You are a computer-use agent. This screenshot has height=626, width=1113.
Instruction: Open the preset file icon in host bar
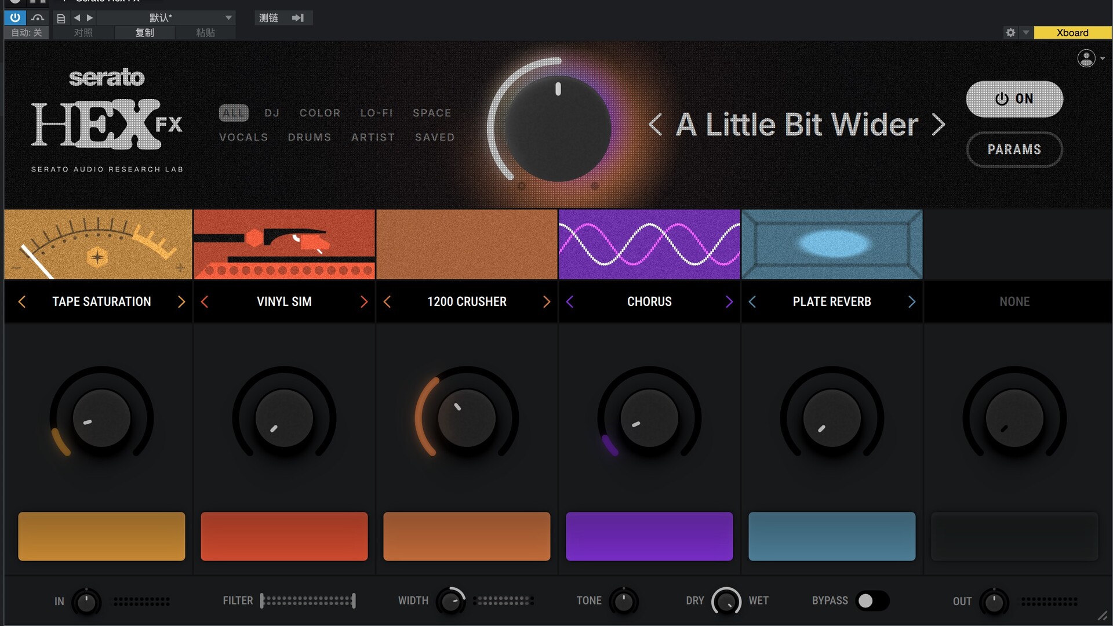click(x=61, y=18)
